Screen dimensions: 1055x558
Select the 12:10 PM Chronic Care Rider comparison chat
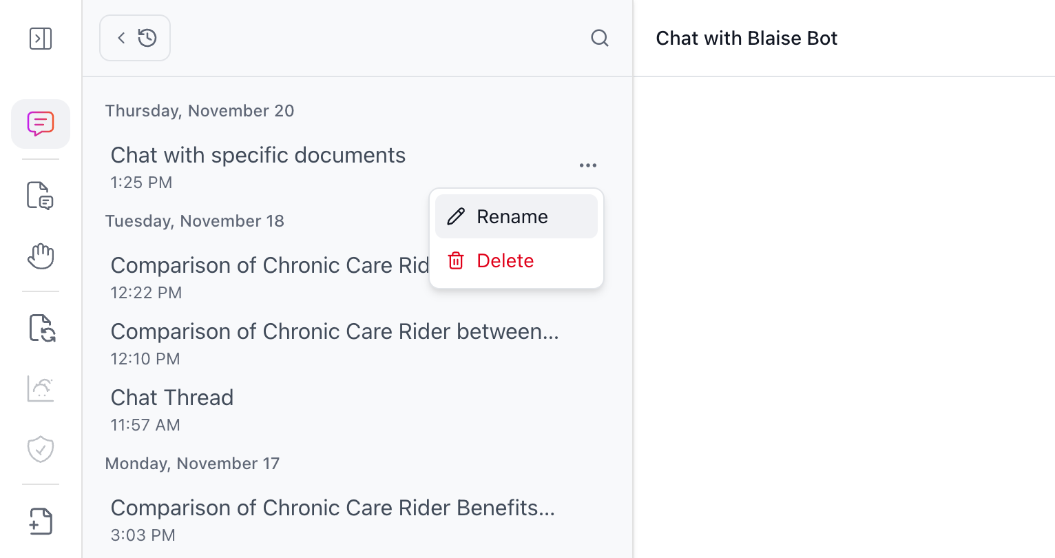[335, 331]
